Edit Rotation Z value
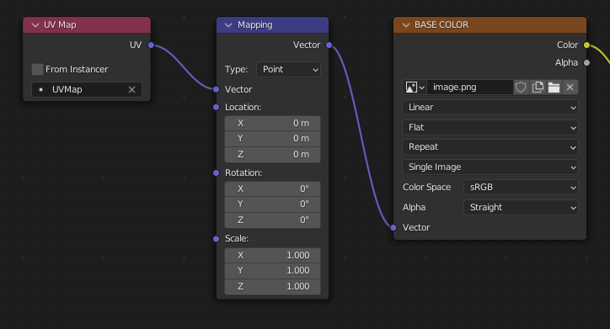This screenshot has width=610, height=329. click(x=272, y=220)
